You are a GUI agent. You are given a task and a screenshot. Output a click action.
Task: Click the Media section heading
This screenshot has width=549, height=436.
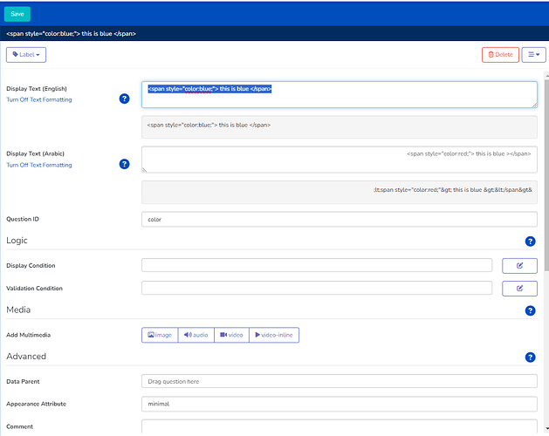tap(18, 310)
